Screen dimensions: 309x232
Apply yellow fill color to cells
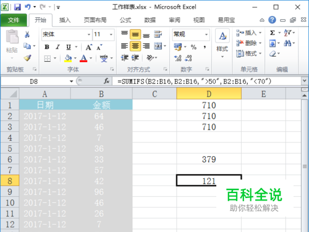point(68,59)
